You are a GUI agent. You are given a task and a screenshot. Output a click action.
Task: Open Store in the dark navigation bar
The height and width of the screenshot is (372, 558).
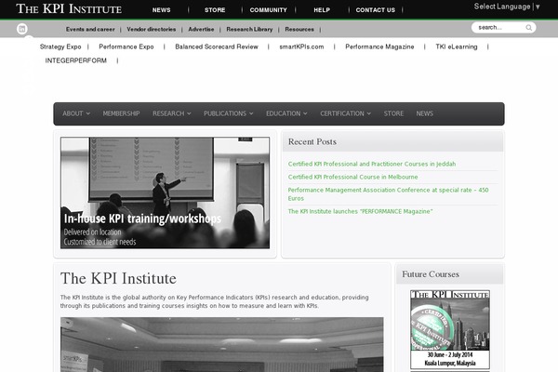tap(393, 113)
